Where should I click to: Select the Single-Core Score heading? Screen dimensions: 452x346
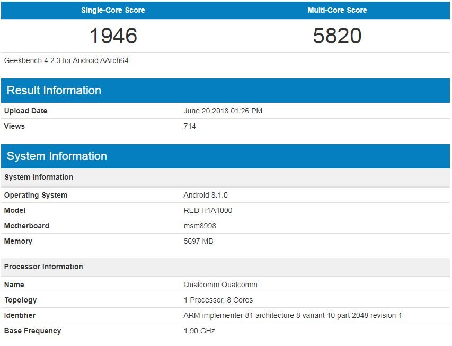113,11
